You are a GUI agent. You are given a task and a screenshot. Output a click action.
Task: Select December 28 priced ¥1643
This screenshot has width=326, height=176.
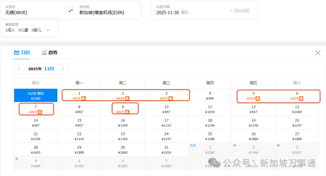click(x=36, y=149)
